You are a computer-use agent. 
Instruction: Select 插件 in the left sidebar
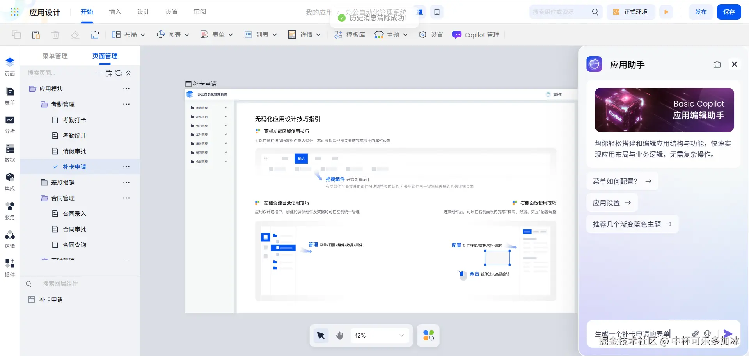[x=10, y=268]
